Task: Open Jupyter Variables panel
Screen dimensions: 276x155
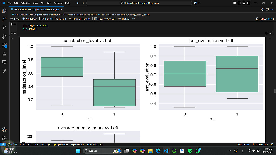Action: click(x=105, y=19)
